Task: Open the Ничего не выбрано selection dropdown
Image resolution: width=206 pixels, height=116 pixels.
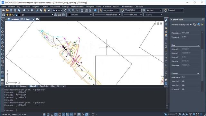Action: pos(191,24)
